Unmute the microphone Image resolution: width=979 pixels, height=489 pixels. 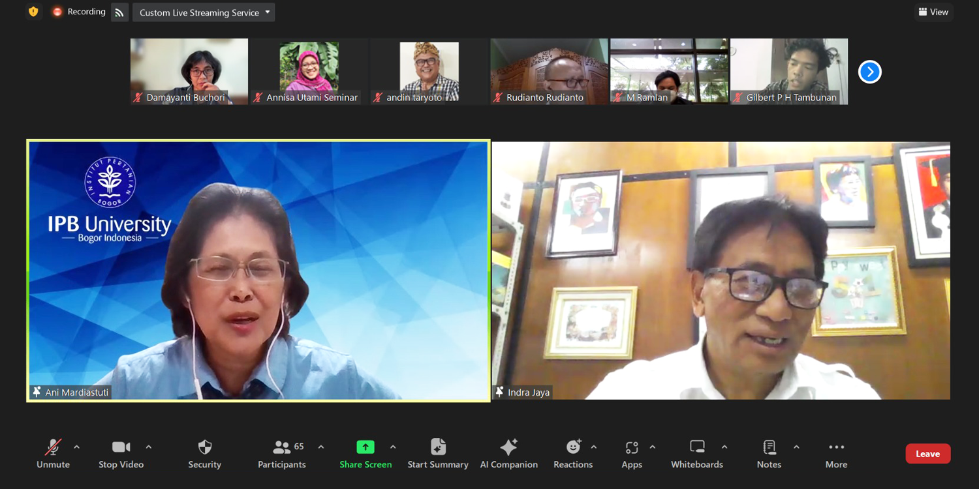53,454
